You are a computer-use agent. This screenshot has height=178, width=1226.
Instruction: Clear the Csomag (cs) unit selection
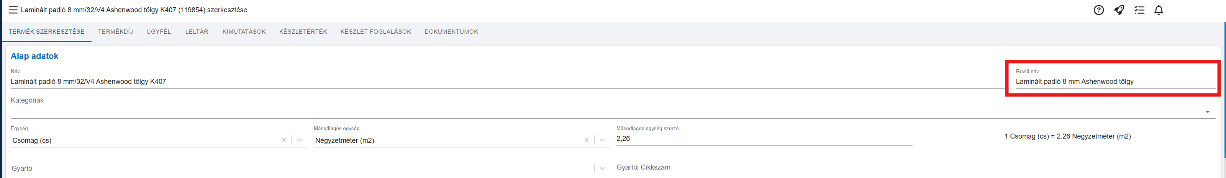(x=284, y=140)
